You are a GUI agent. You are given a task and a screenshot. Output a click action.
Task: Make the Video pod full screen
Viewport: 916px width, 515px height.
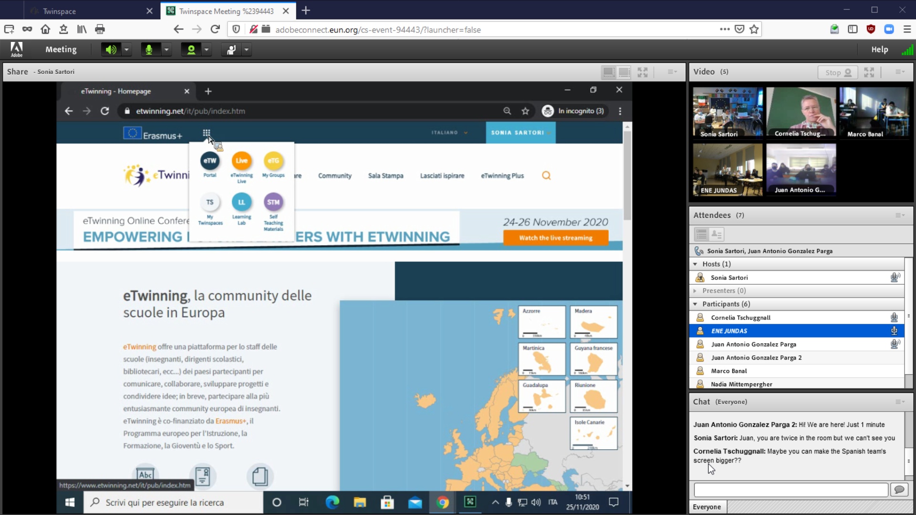coord(869,72)
